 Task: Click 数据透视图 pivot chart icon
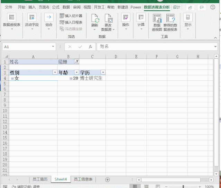click(x=157, y=18)
